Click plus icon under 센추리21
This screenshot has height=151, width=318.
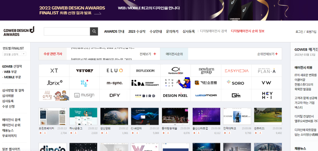pyautogui.click(x=256, y=133)
